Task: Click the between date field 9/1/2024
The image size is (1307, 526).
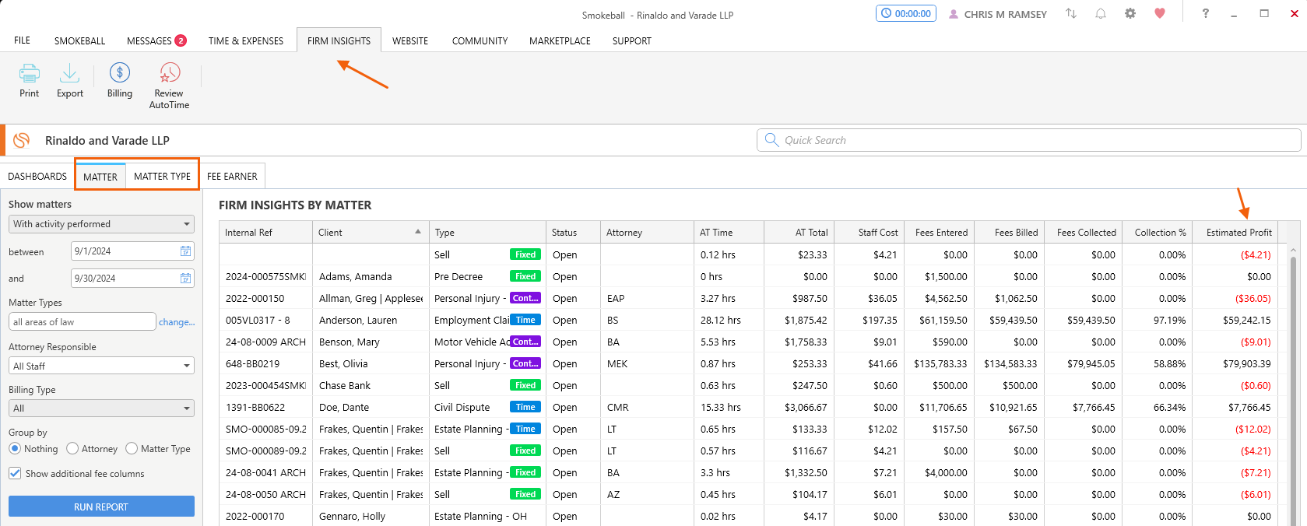Action: (x=132, y=251)
